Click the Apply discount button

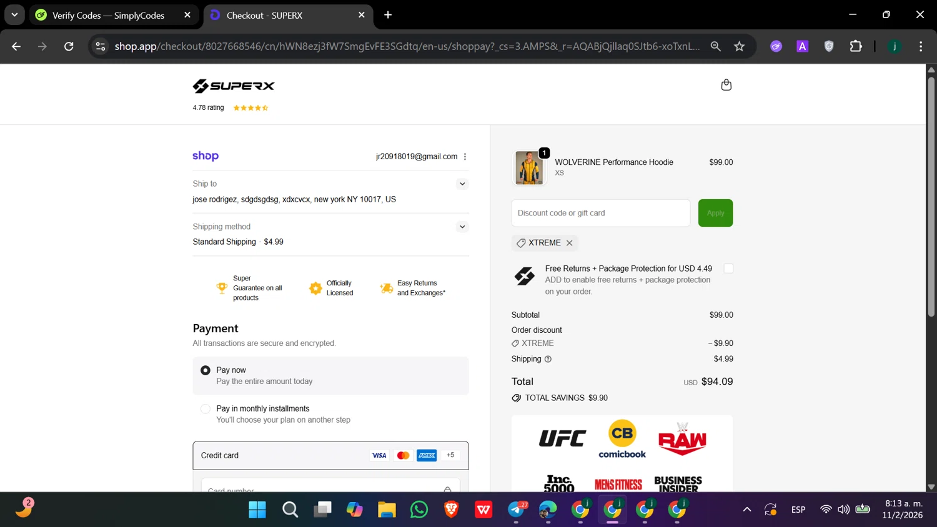pyautogui.click(x=715, y=213)
